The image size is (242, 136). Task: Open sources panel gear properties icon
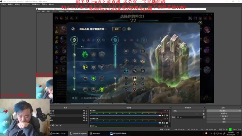(x=53, y=125)
